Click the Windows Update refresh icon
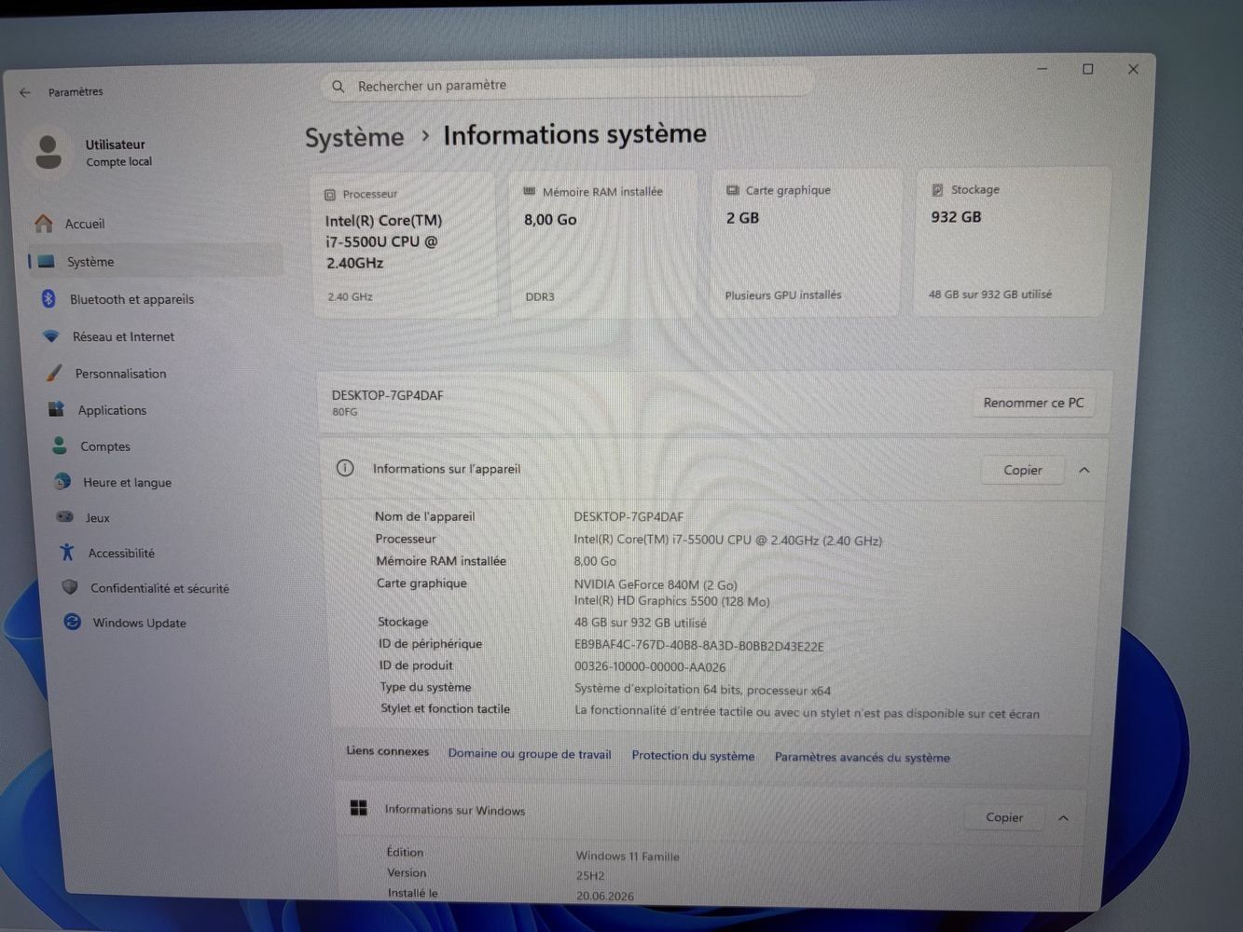The image size is (1243, 932). click(72, 622)
